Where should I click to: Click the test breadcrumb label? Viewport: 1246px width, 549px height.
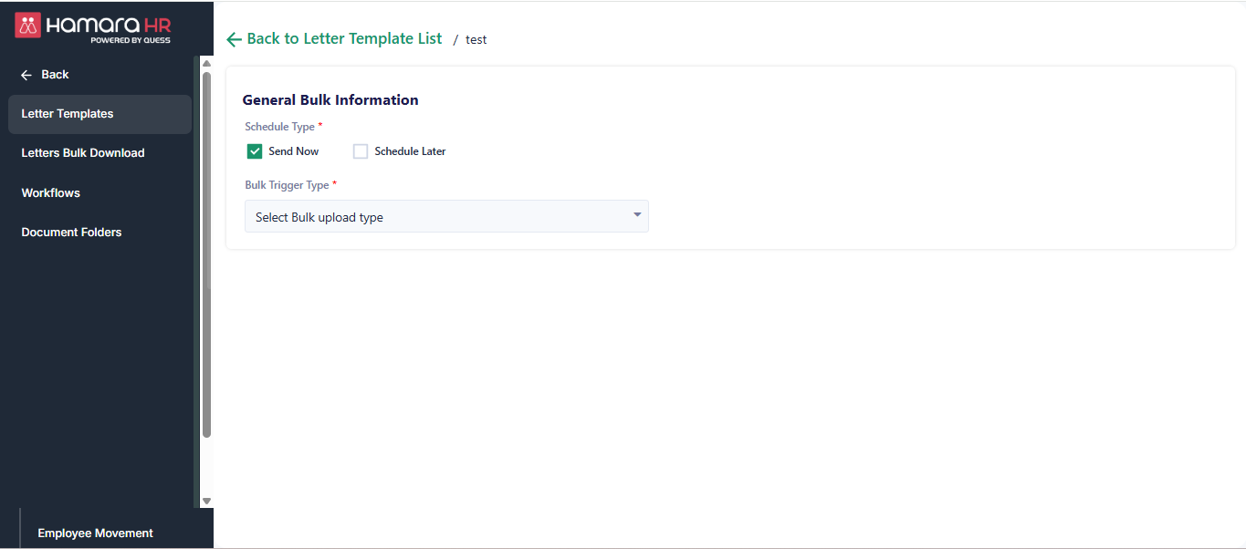coord(476,40)
